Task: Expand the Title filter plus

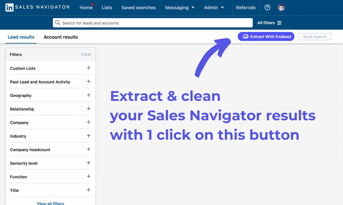Action: click(x=88, y=190)
